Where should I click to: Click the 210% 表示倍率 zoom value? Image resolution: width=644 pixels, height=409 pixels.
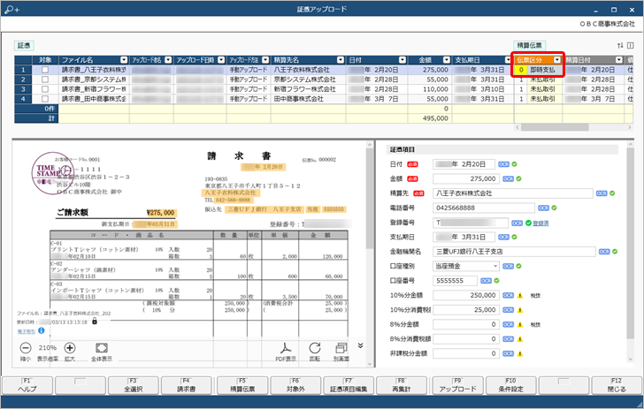48,348
